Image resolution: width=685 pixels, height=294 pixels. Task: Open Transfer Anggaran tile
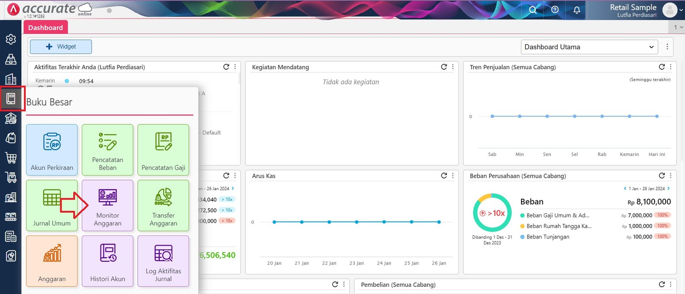point(163,205)
